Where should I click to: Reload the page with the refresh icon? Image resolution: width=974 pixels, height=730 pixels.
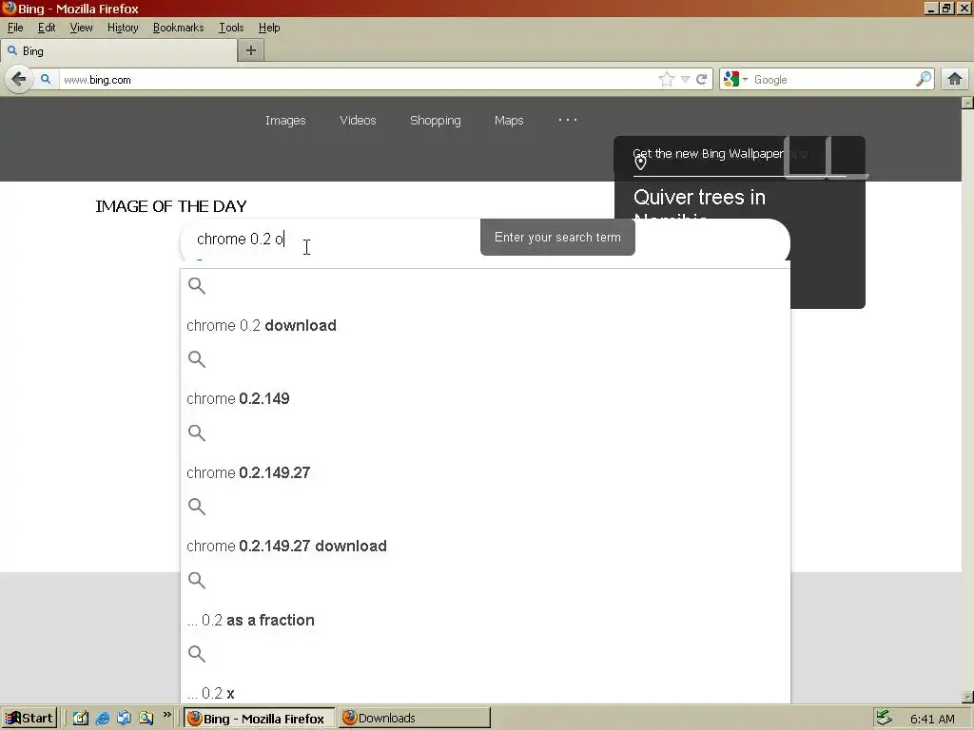pyautogui.click(x=702, y=80)
